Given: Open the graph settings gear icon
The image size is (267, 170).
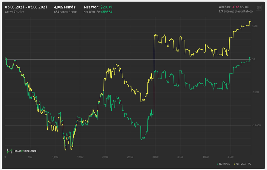Looking at the screenshot, I should [x=259, y=8].
